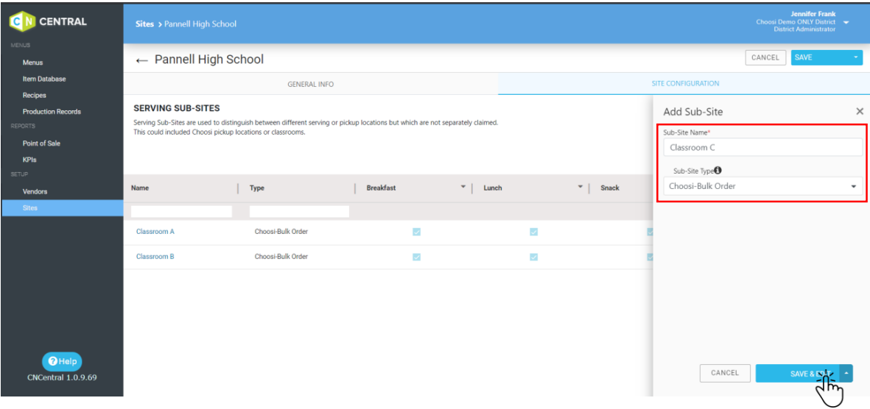
Task: Click the Type column filter box
Action: click(x=300, y=211)
